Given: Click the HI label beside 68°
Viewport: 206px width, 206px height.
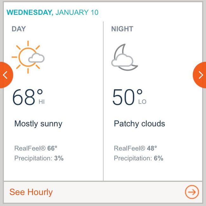Looking at the screenshot, I should 42,102.
